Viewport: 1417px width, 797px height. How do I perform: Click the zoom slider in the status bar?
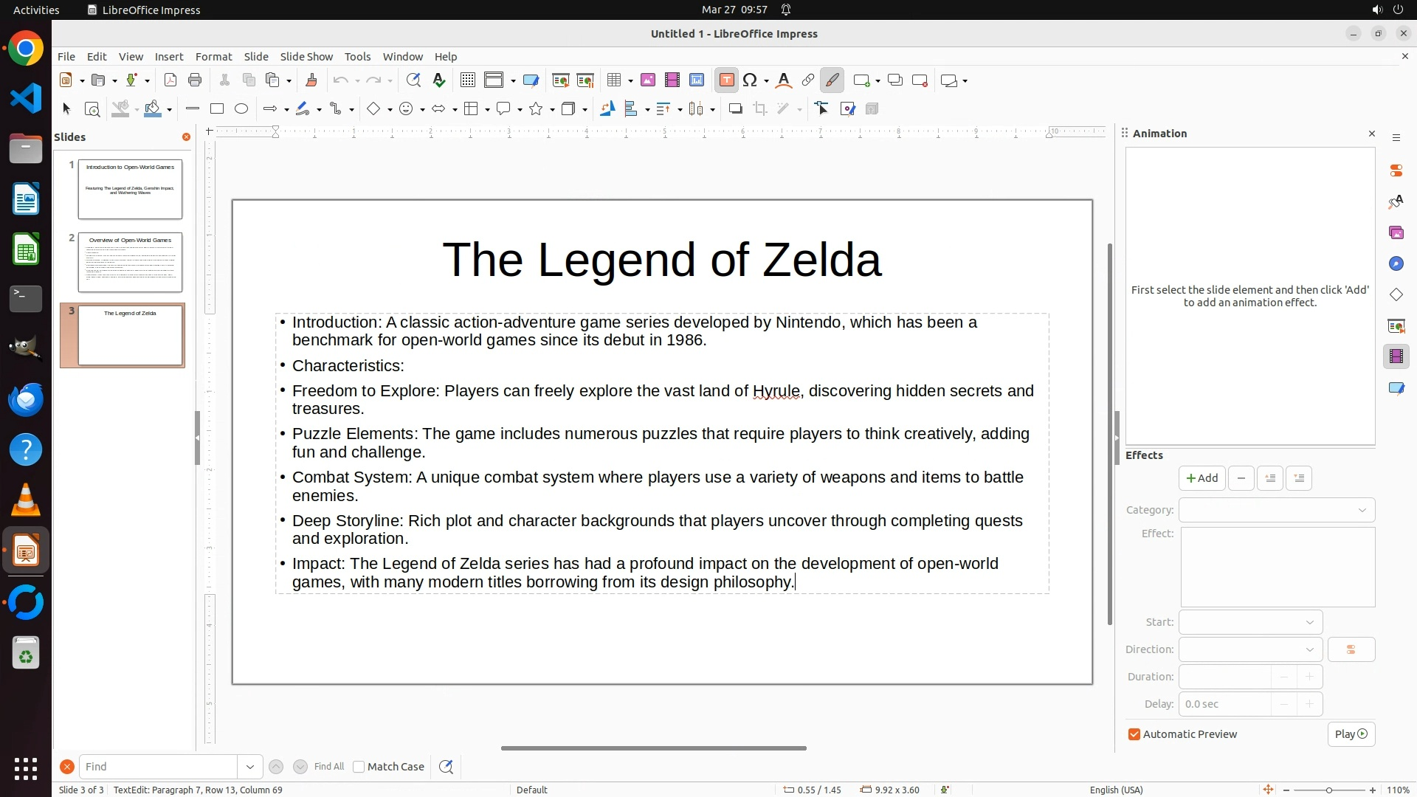[x=1328, y=790]
